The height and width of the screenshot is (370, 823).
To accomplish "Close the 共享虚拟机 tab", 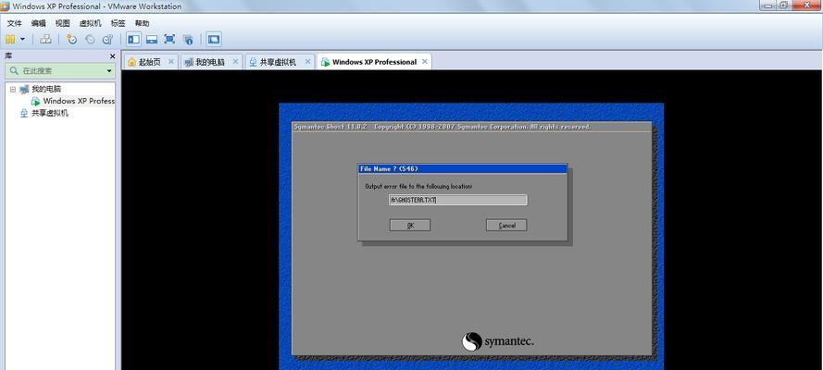I will (307, 62).
